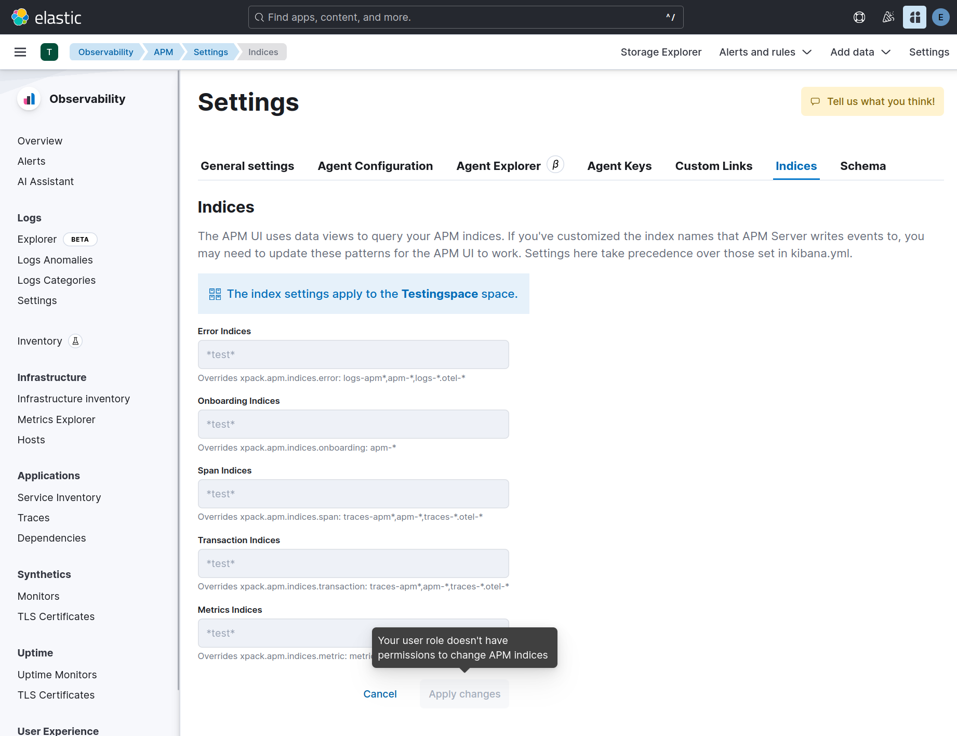The image size is (957, 736).
Task: Switch to Agent Keys tab
Action: 619,166
